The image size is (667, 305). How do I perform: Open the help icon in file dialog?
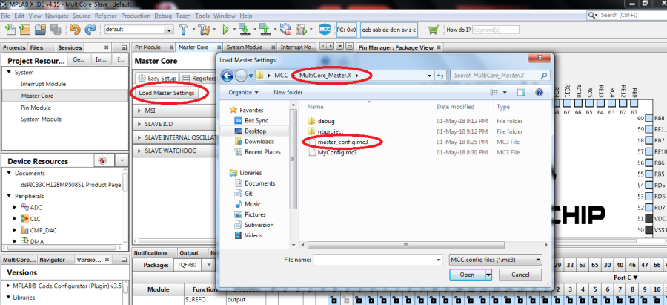[539, 92]
